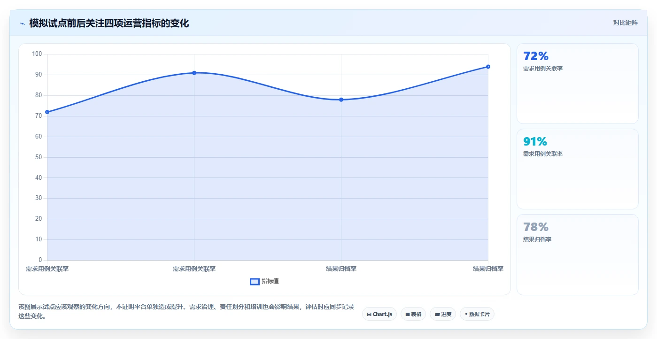Click the 需求用例关联率 label under 72%

click(543, 69)
